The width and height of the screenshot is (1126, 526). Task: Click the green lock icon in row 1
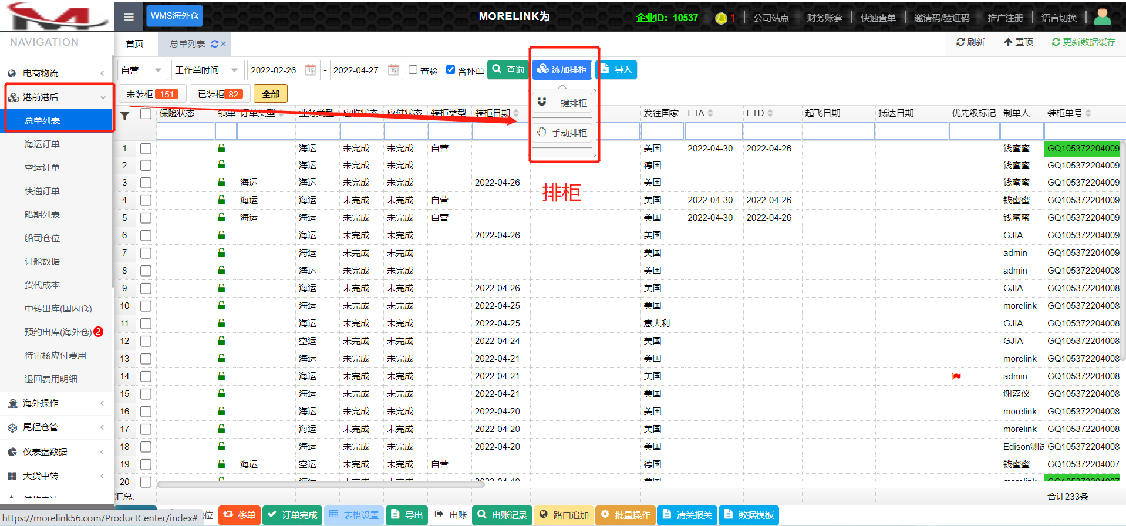[221, 148]
